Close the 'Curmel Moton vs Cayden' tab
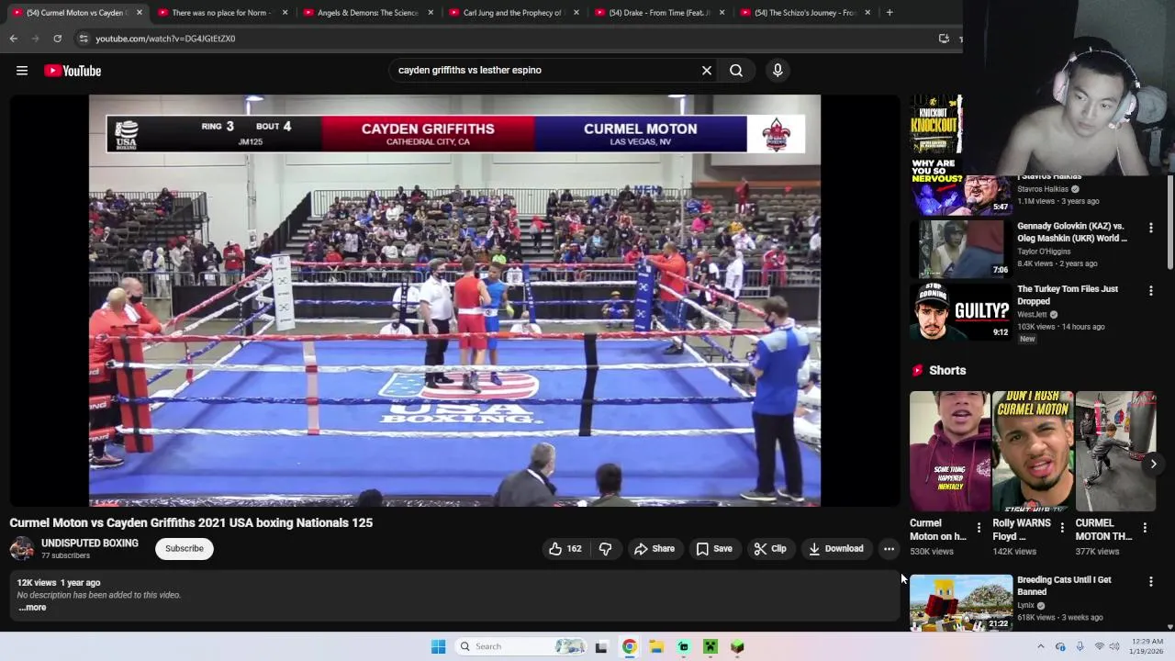This screenshot has height=661, width=1175. click(x=139, y=13)
